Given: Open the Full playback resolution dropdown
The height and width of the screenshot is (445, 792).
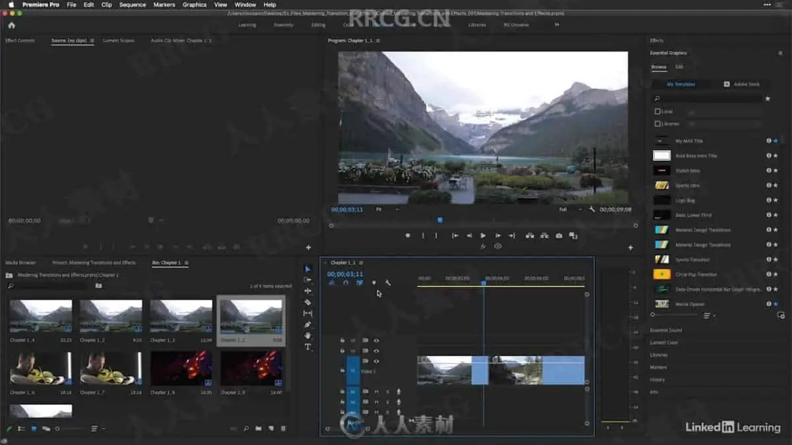Looking at the screenshot, I should [x=571, y=209].
